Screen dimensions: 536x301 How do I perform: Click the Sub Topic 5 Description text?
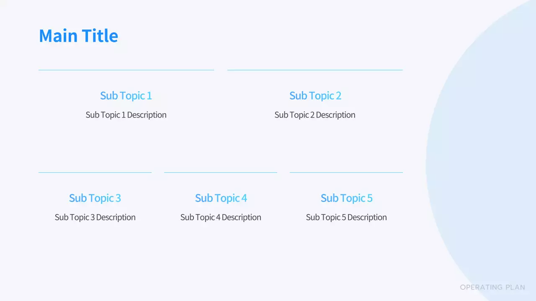pos(346,217)
